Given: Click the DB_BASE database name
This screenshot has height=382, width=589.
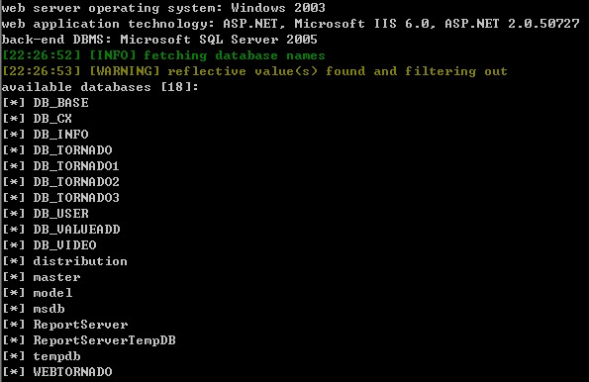Looking at the screenshot, I should pos(60,103).
